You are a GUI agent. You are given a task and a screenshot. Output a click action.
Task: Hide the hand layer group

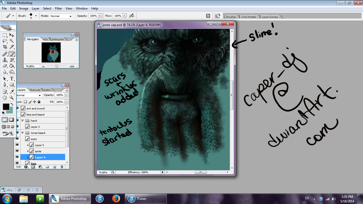(17, 121)
